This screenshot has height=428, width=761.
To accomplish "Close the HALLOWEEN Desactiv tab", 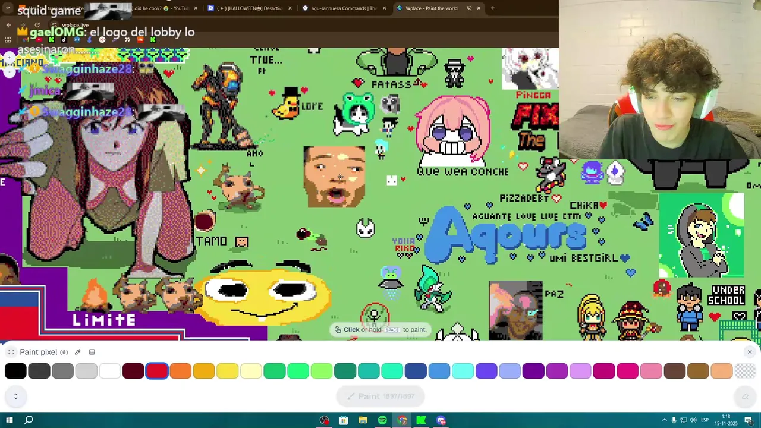I will 290,8.
